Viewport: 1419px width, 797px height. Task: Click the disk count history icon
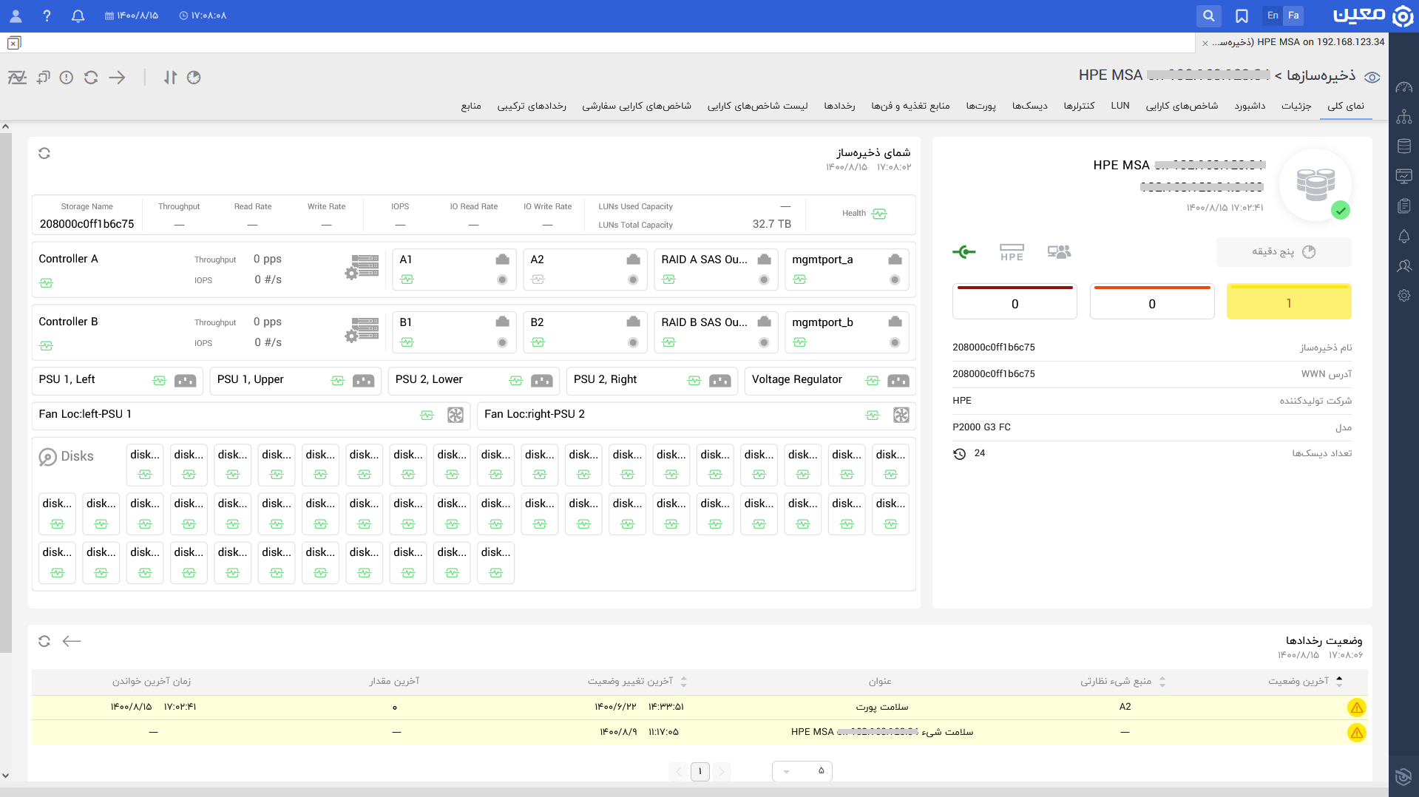(960, 454)
